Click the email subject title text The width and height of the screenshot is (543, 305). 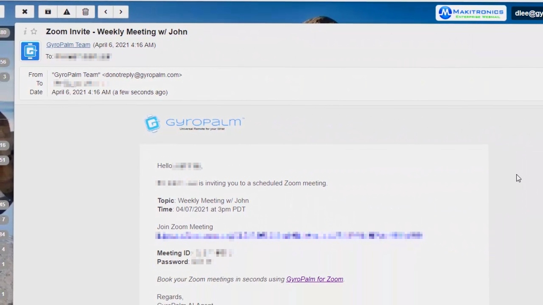116,32
